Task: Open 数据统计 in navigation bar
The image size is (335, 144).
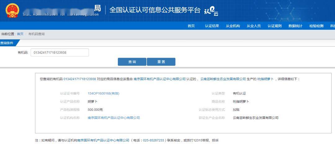Action: pyautogui.click(x=295, y=26)
